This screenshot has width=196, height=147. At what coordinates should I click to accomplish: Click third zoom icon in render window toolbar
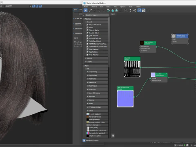[40, 6]
